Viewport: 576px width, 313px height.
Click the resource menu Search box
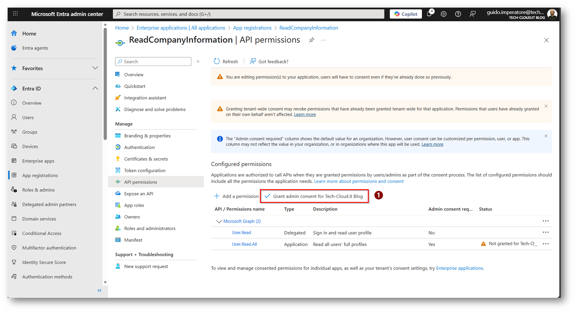pyautogui.click(x=153, y=62)
